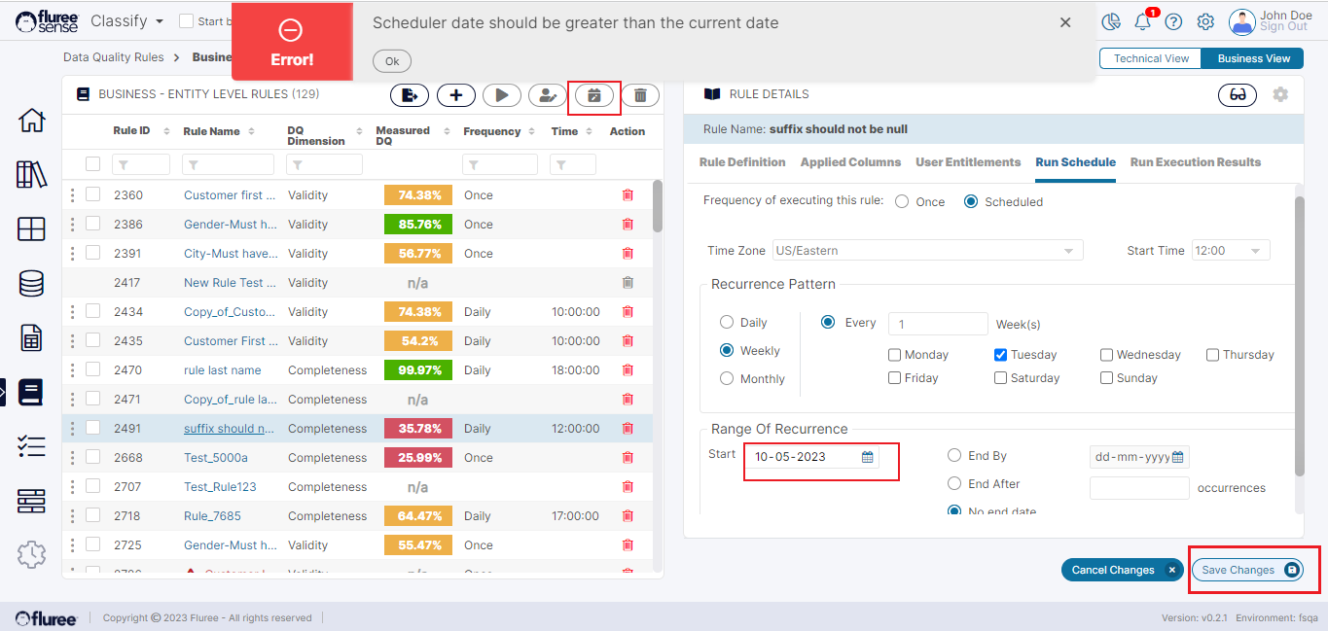Click the run rule play icon
This screenshot has width=1328, height=631.
502,95
